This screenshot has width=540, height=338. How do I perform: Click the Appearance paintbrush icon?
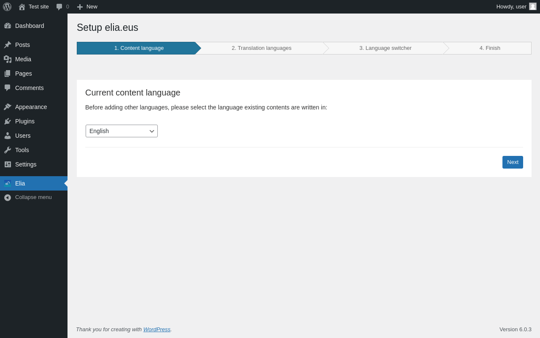click(x=8, y=107)
